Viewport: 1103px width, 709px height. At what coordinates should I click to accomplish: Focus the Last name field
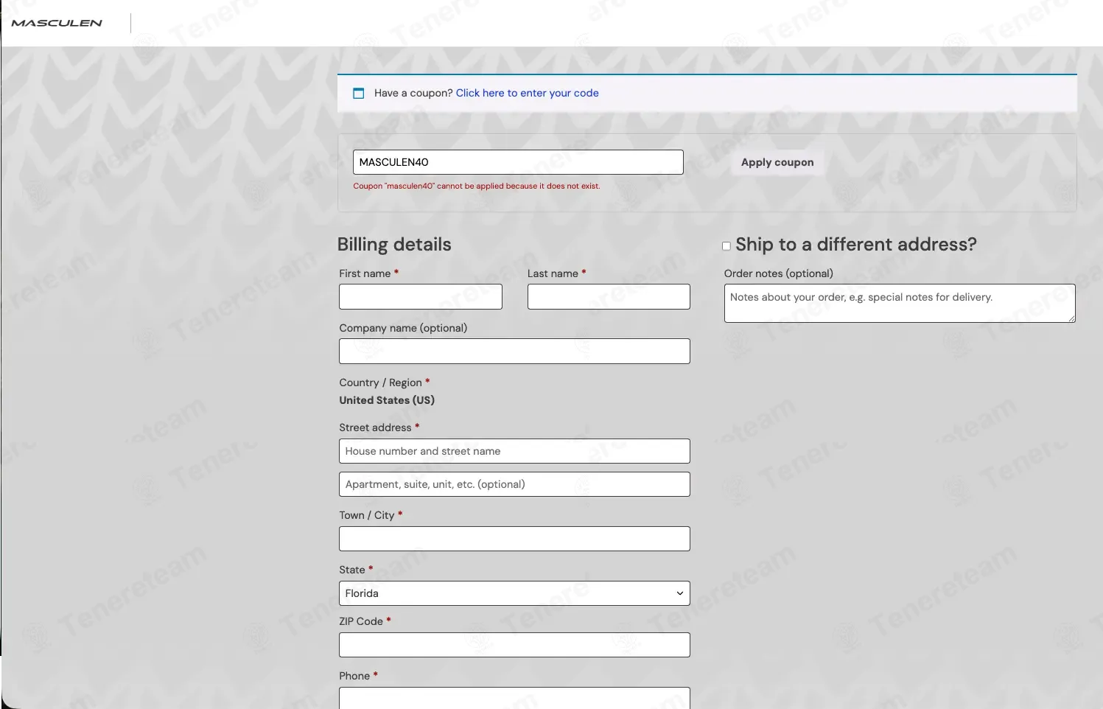(609, 296)
